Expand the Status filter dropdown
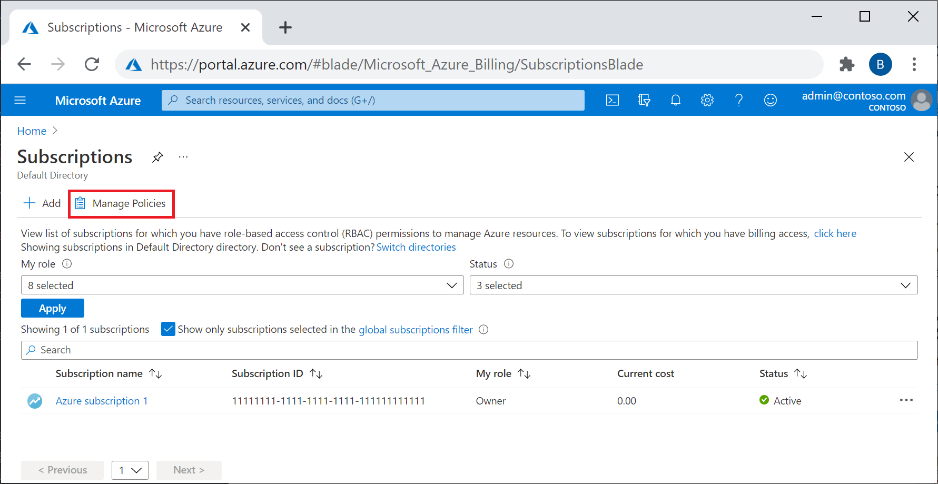The image size is (938, 484). coord(693,285)
